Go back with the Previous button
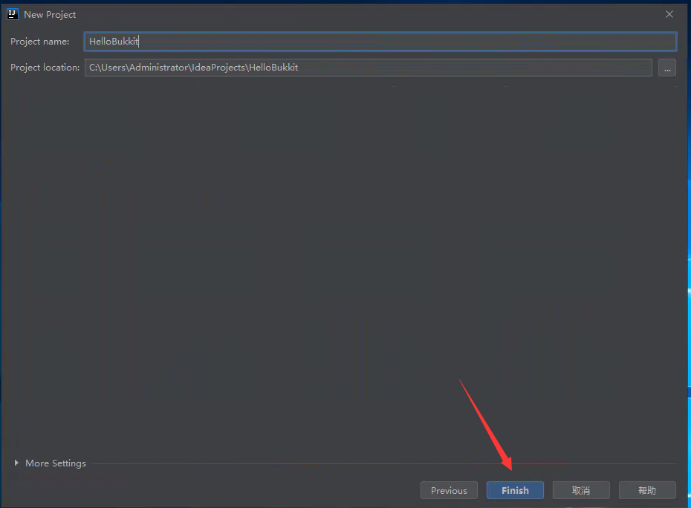 (449, 490)
